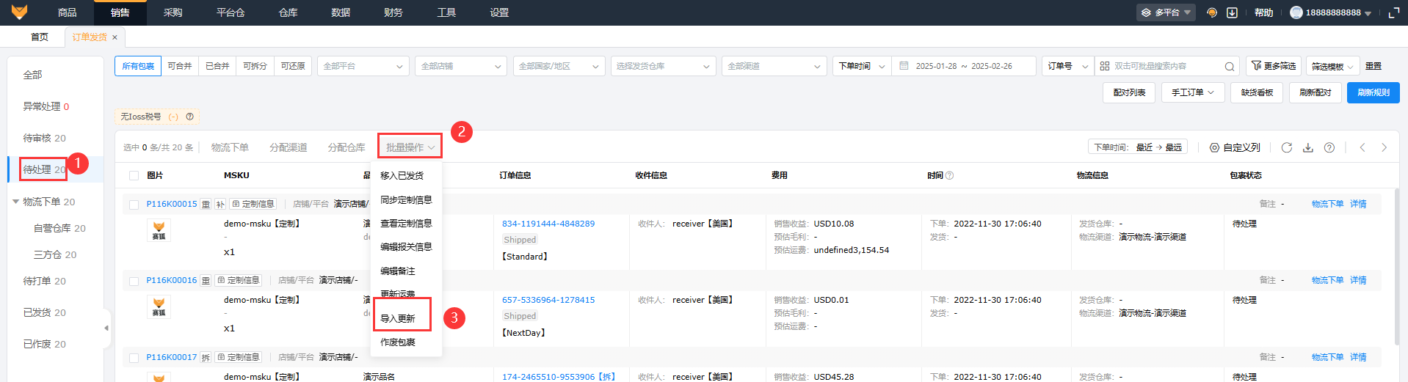Click the 重 tag on package P116K00015
Screen dimensions: 1408x382
pos(206,205)
